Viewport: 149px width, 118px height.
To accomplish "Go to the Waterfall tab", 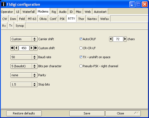I will click(28, 12).
